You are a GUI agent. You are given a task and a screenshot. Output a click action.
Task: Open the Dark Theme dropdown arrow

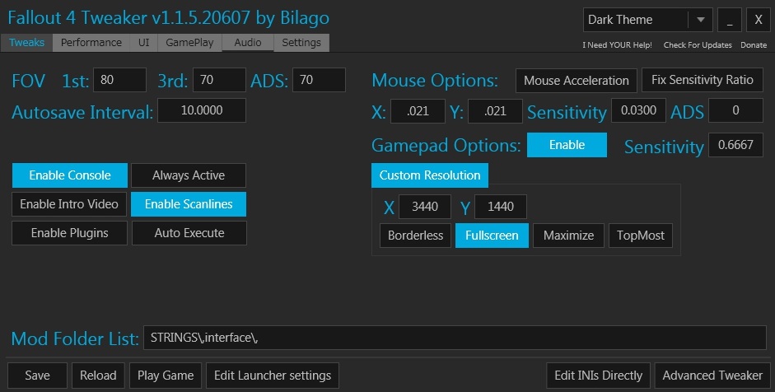[701, 20]
